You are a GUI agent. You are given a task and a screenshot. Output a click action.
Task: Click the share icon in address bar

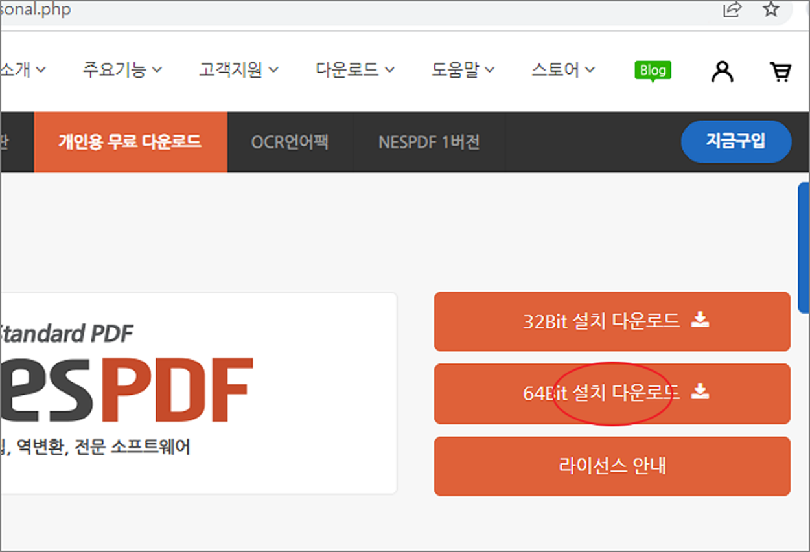[732, 9]
